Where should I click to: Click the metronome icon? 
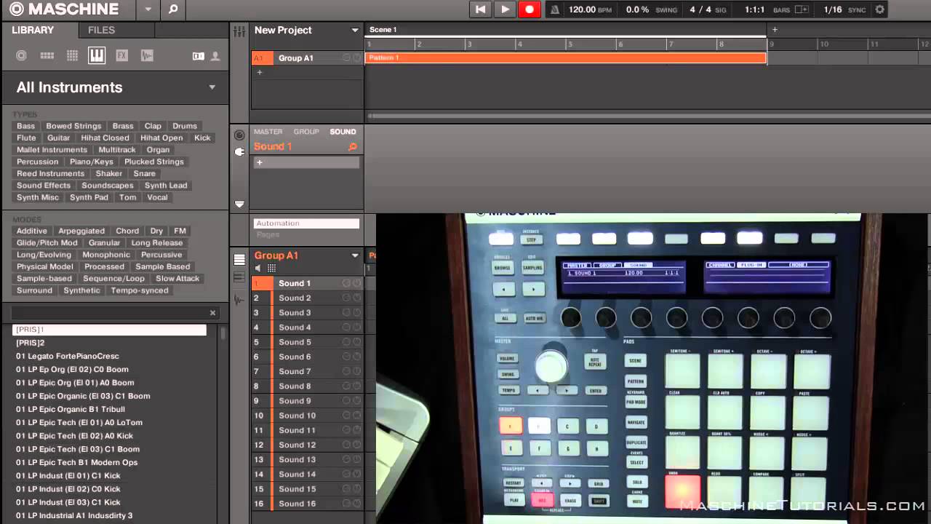tap(555, 9)
